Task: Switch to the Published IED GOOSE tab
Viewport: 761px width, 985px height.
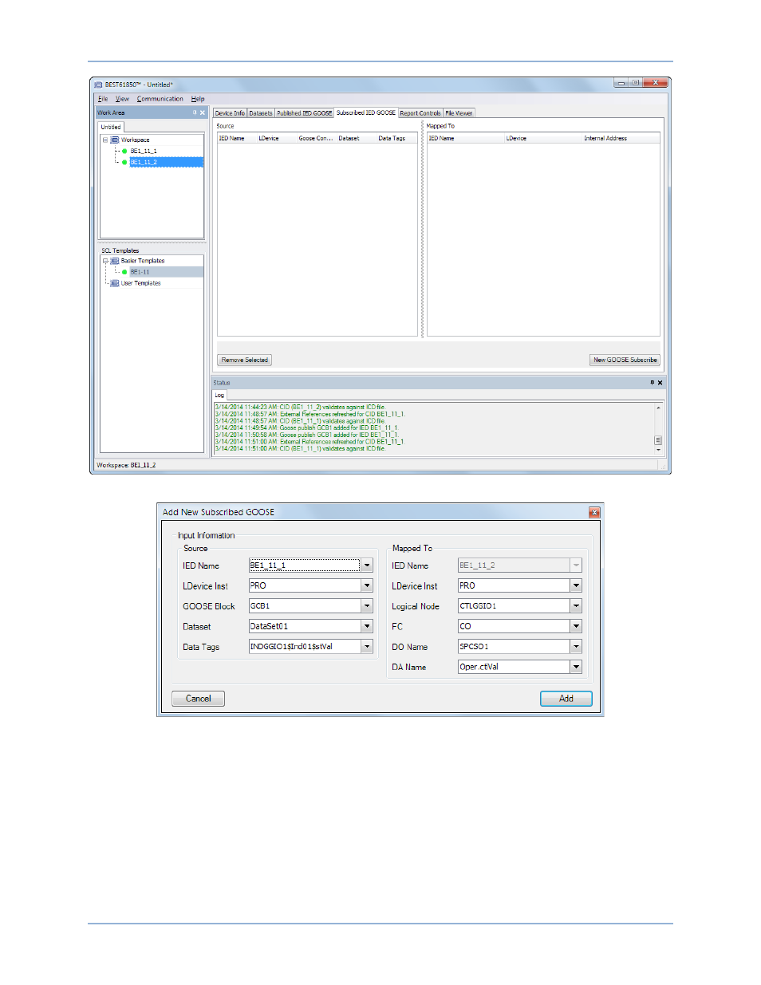Action: [x=304, y=113]
